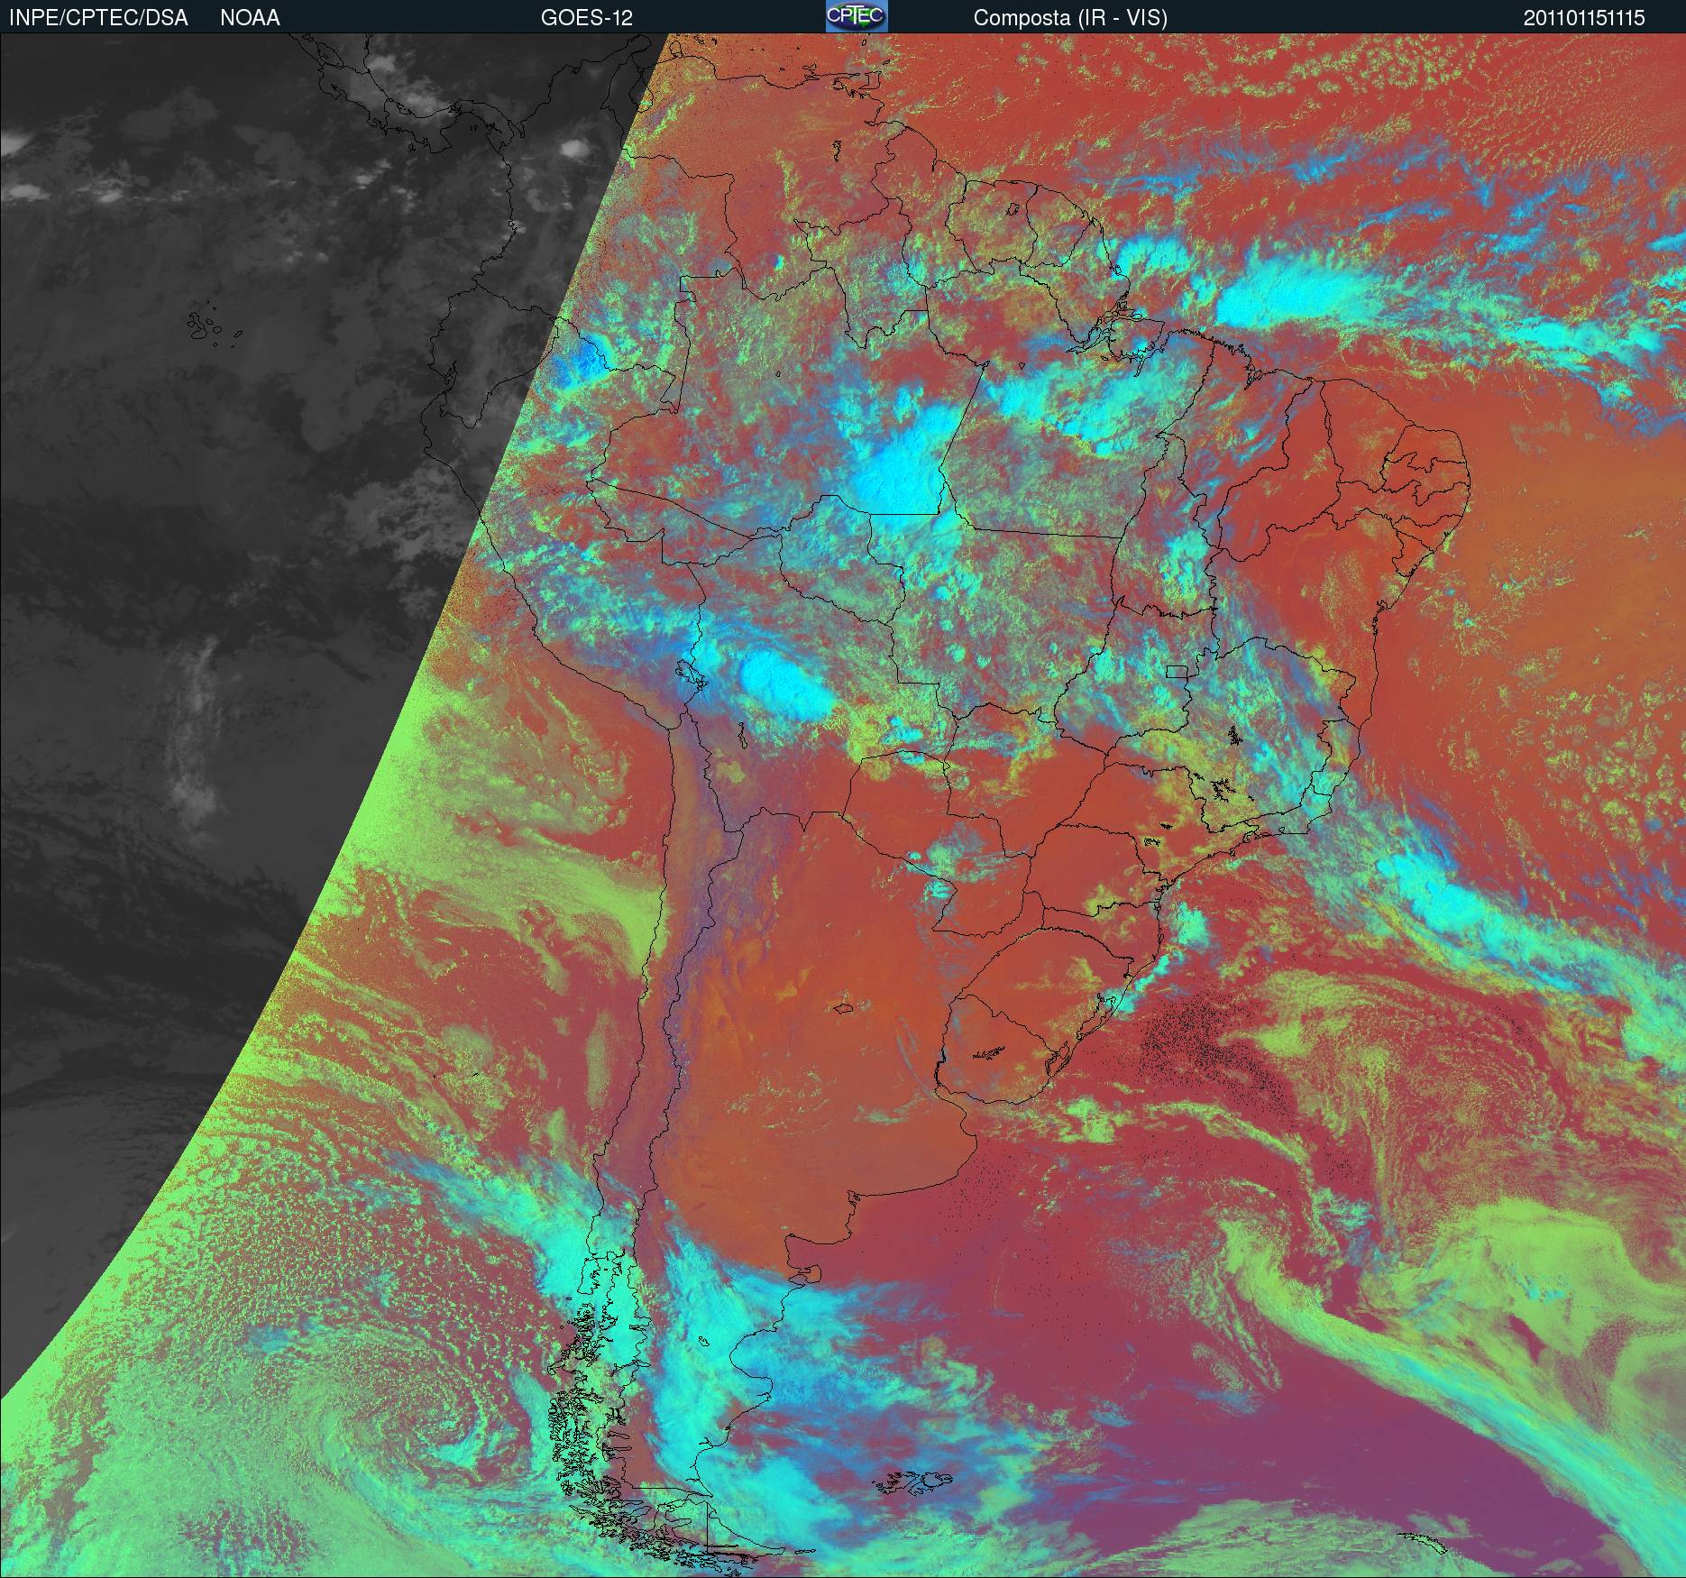The image size is (1686, 1578).
Task: Click the INPE/CPTEC/DSA header text
Action: tap(97, 18)
